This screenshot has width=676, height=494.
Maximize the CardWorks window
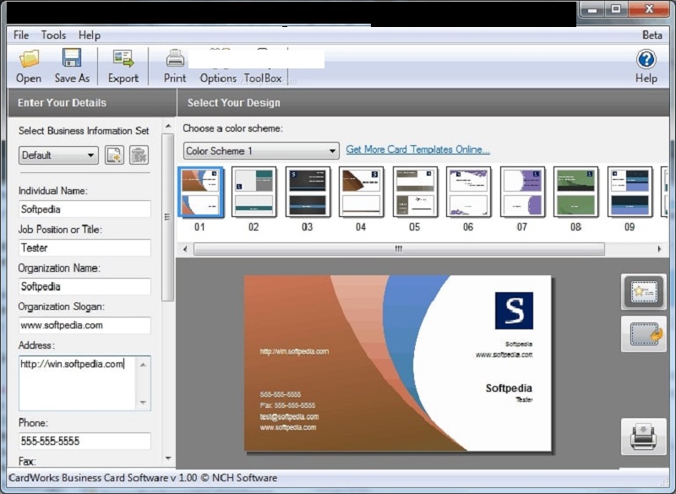click(x=617, y=9)
